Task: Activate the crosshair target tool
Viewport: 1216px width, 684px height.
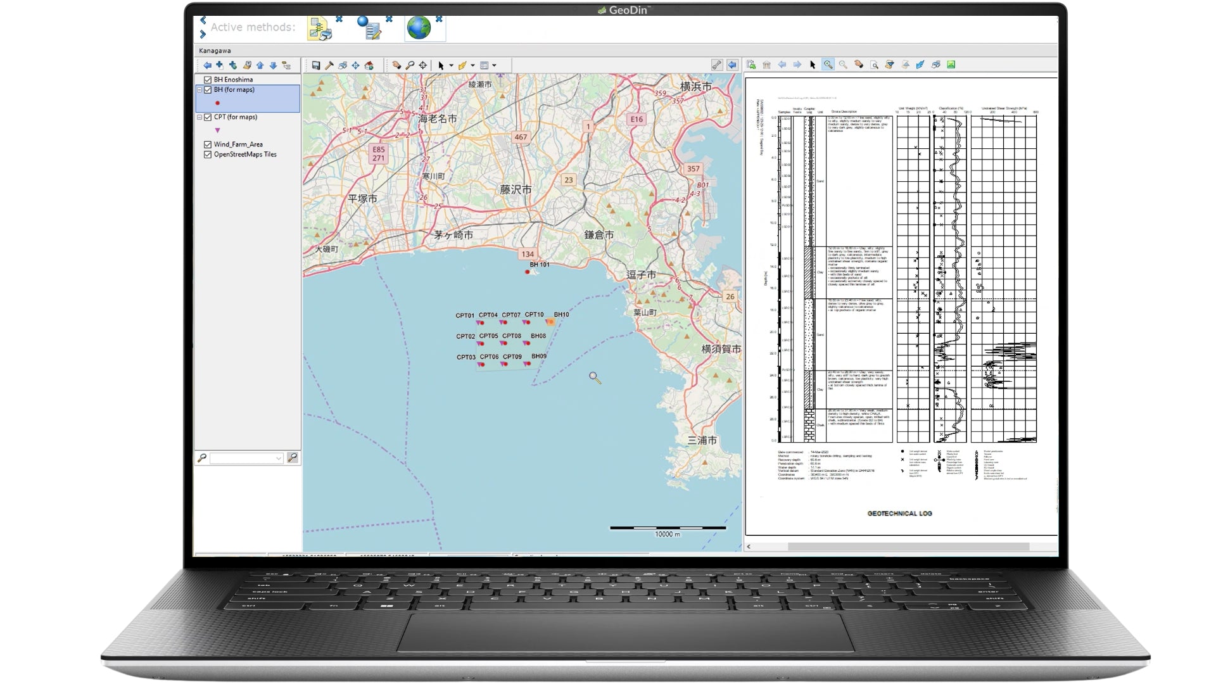Action: [423, 65]
